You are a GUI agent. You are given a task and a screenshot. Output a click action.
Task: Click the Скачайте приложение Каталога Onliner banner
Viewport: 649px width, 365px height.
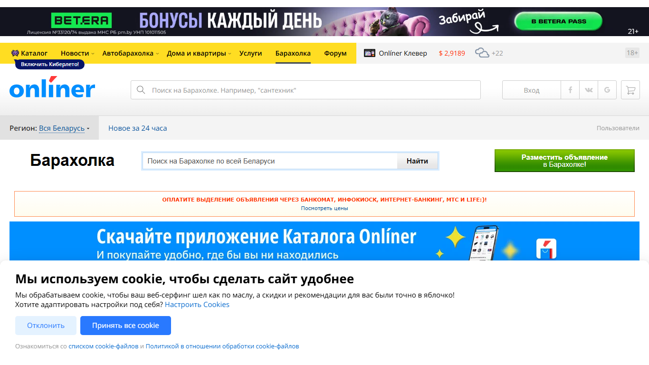pyautogui.click(x=324, y=241)
